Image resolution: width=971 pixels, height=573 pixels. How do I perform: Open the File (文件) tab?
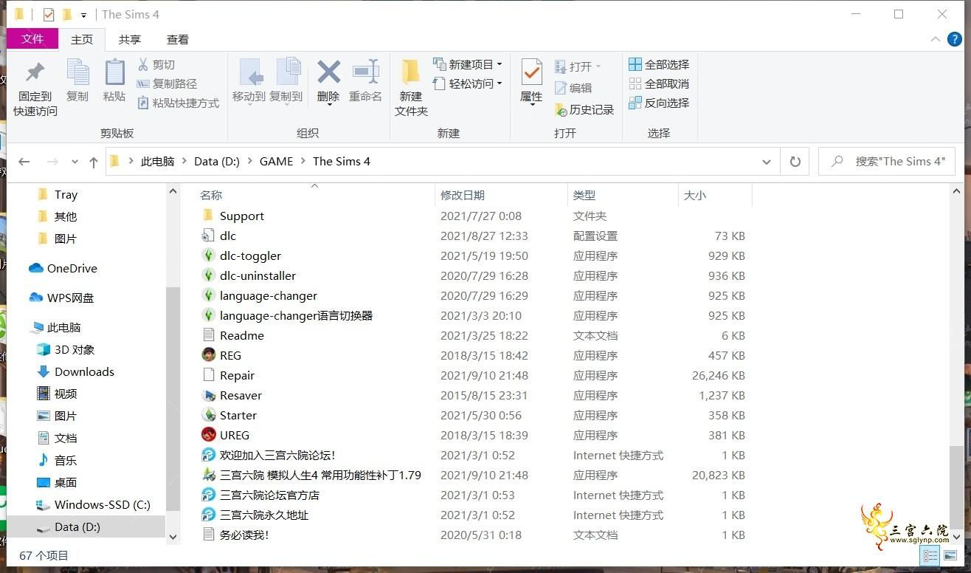(x=32, y=39)
